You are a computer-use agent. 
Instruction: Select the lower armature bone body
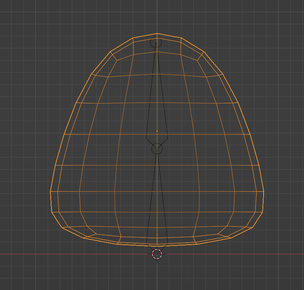coord(157,201)
